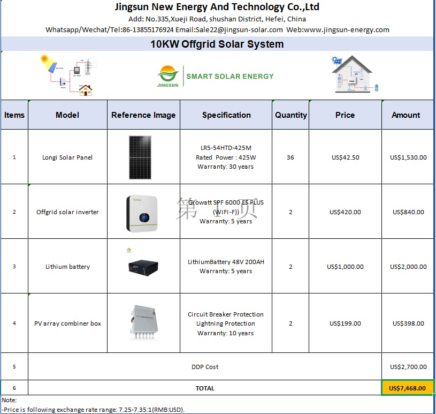
Task: Click the amount cell 'US$1,530.00'
Action: (x=407, y=157)
